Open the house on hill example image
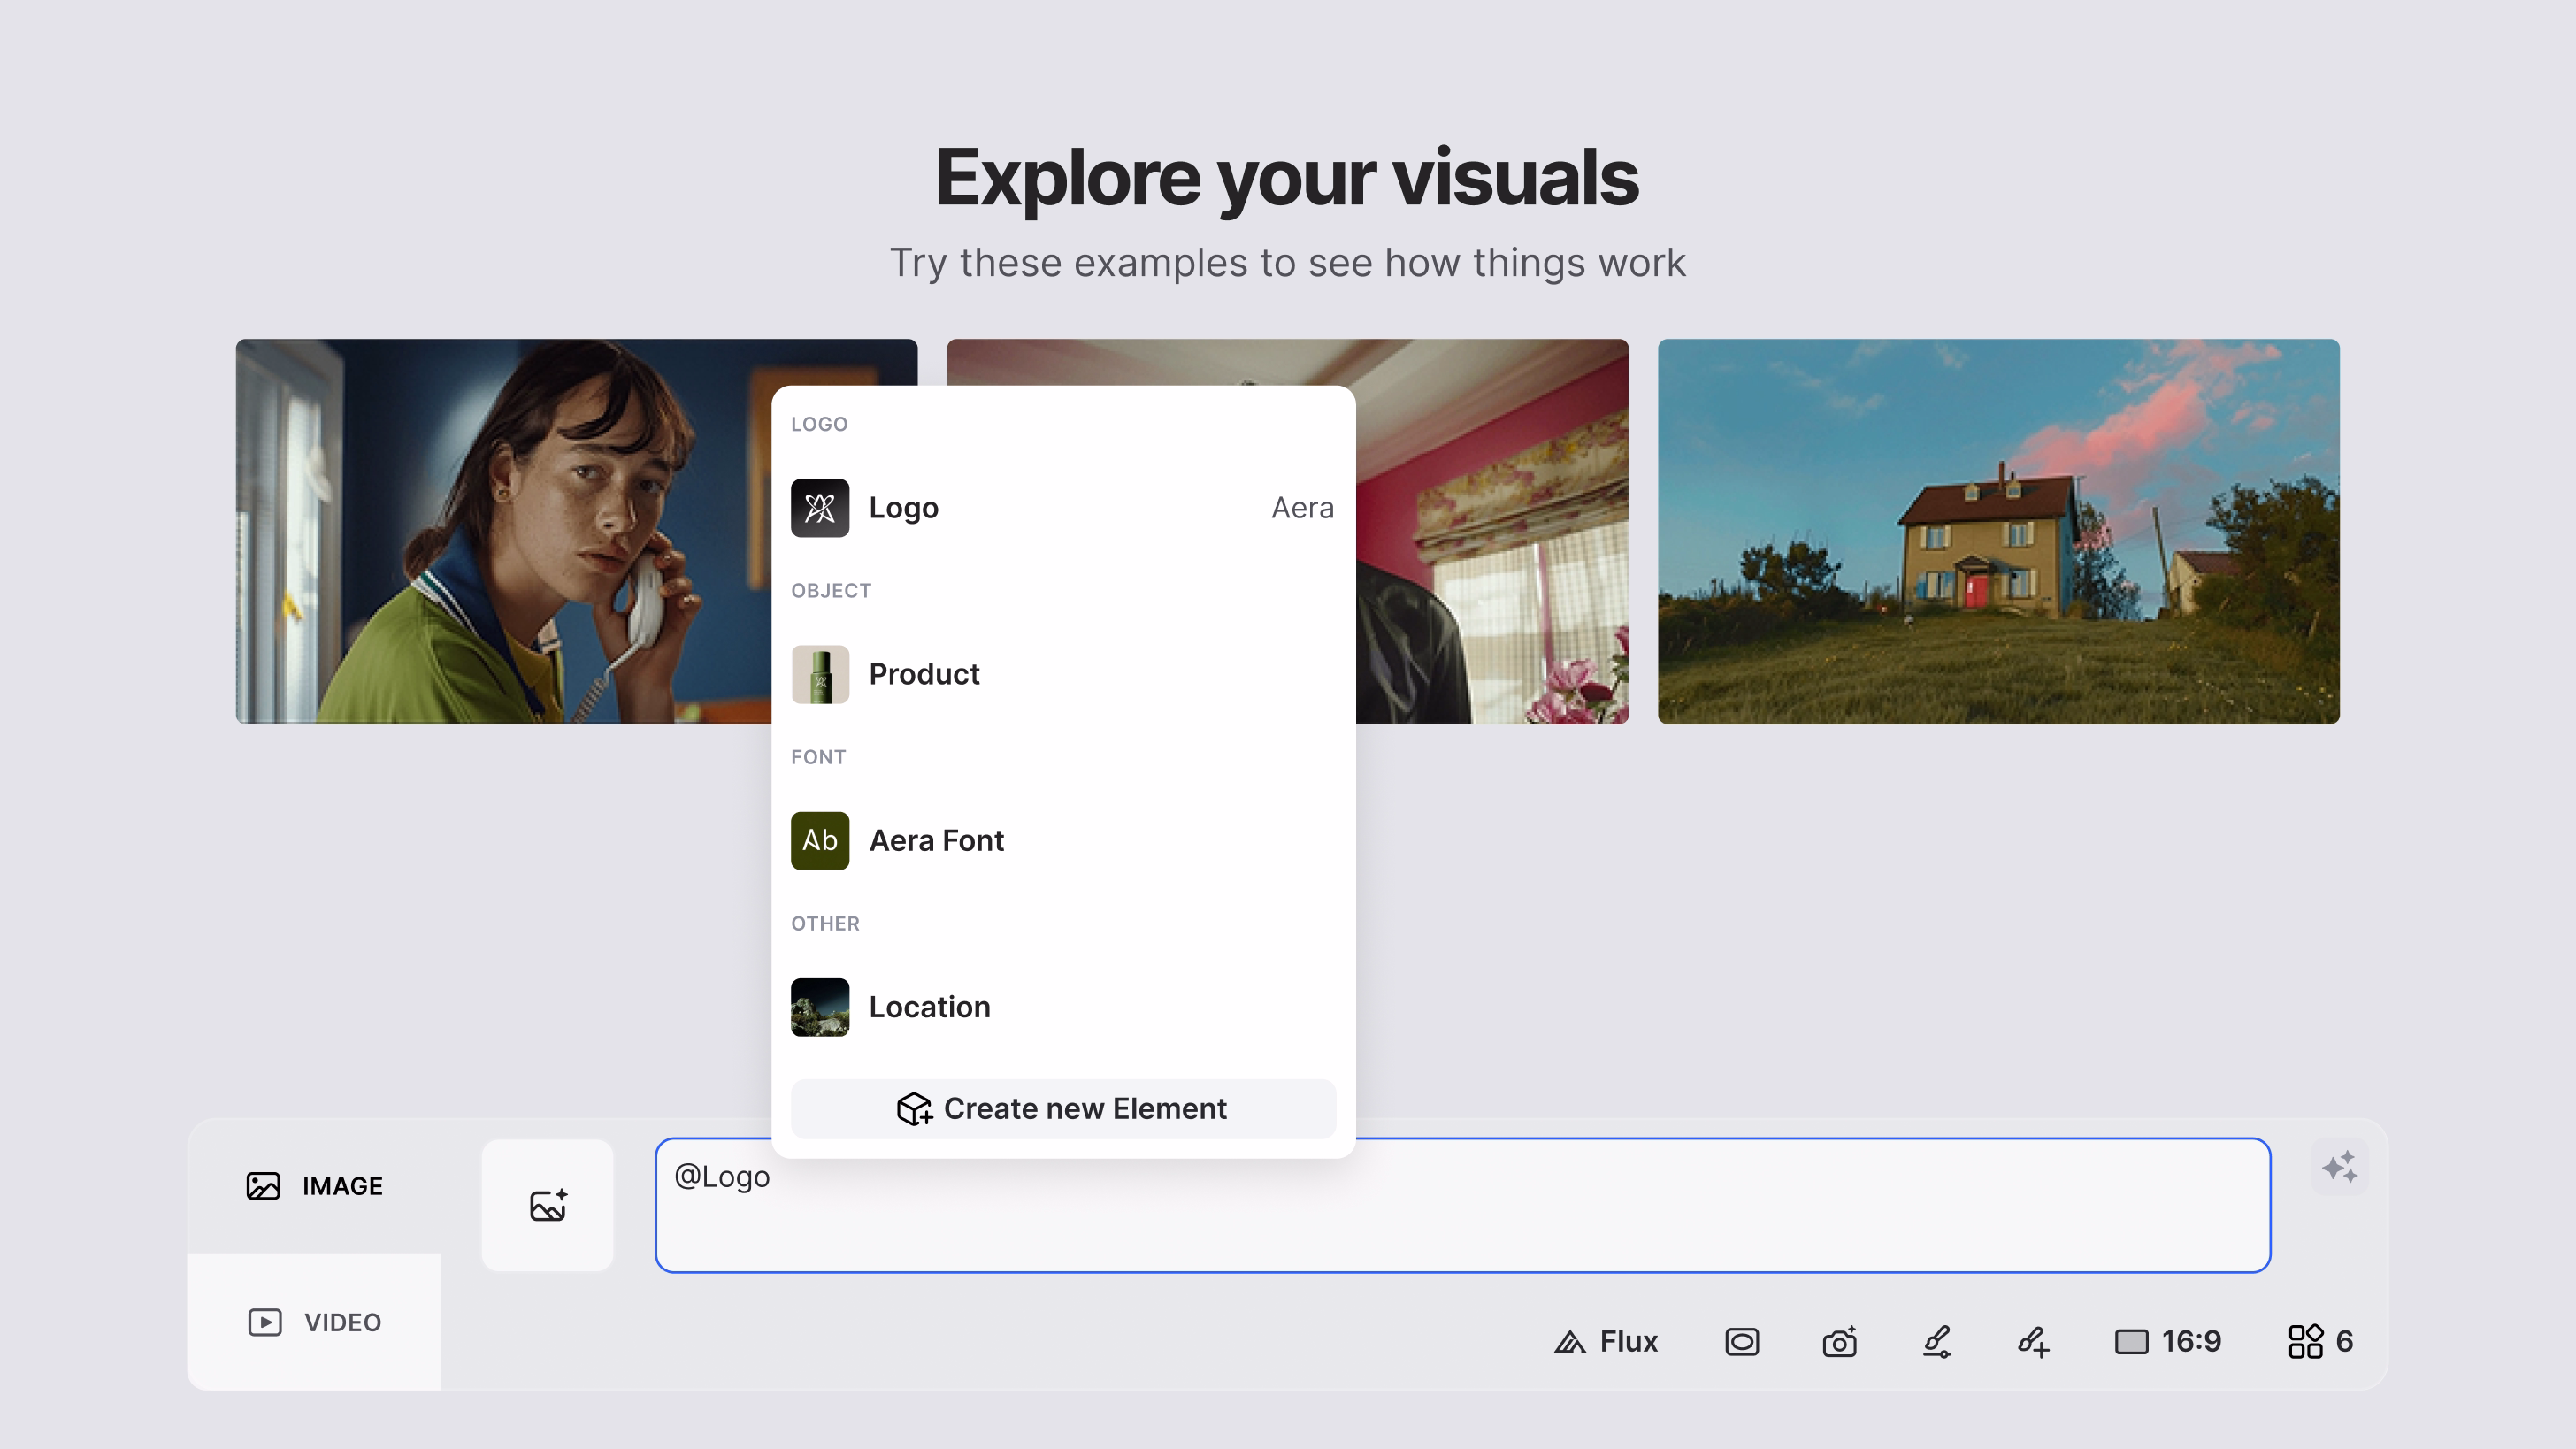Image resolution: width=2576 pixels, height=1449 pixels. click(x=1998, y=531)
